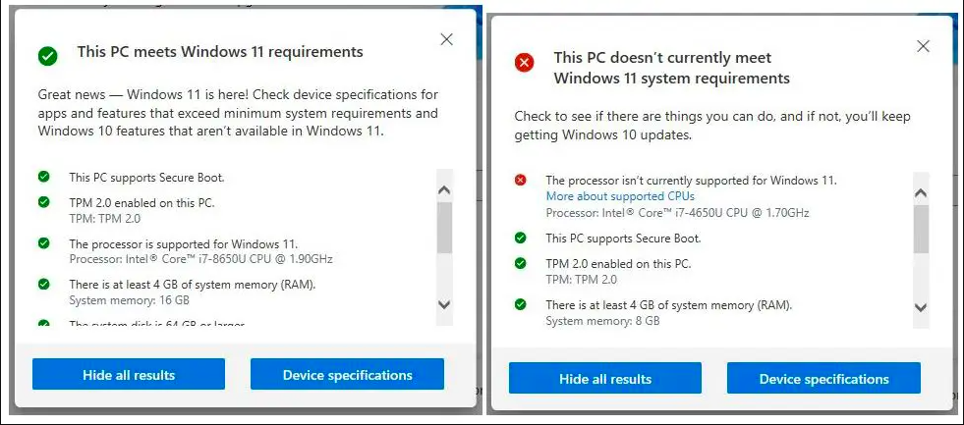Click the large red X beside the right dialog title
The height and width of the screenshot is (425, 964).
[524, 63]
